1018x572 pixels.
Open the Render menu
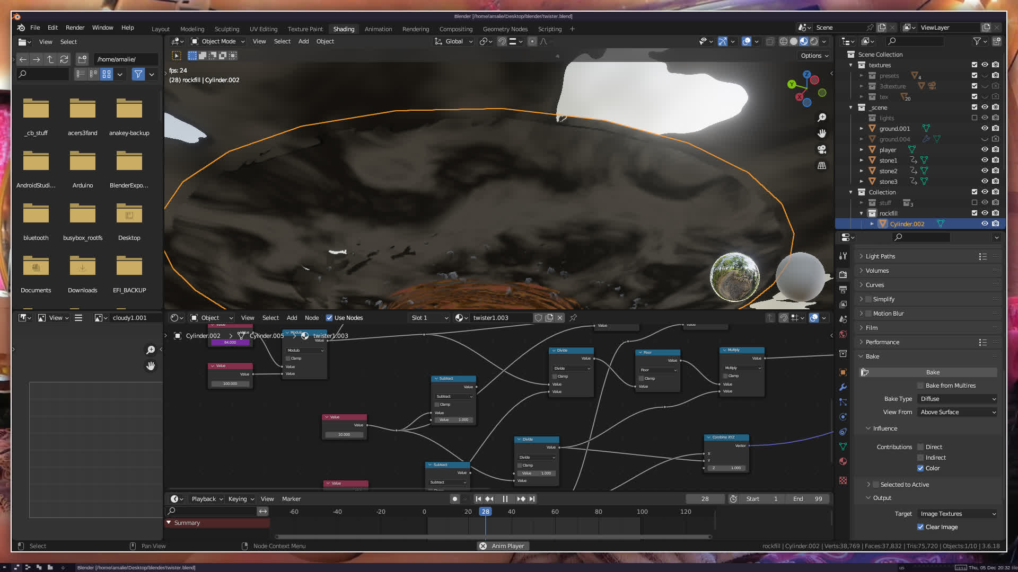(x=75, y=28)
